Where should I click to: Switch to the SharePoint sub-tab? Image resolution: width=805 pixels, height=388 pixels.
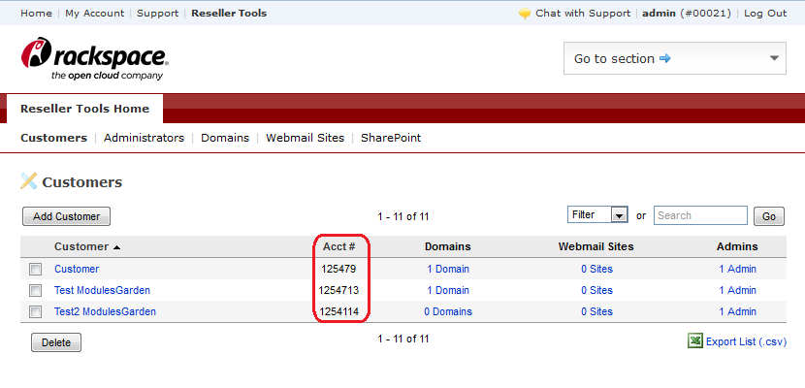pos(391,138)
